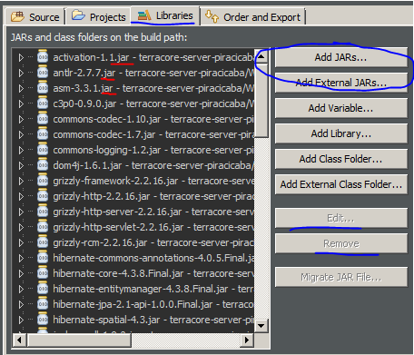Expand the asm-3.3.1.jar tree node
This screenshot has width=414, height=355.
click(x=21, y=88)
